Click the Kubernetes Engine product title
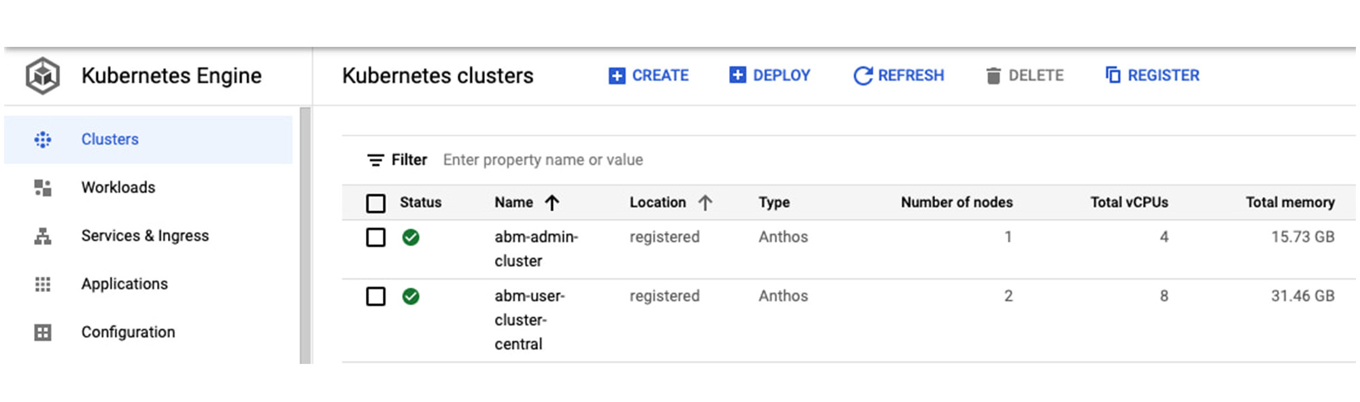Image resolution: width=1360 pixels, height=402 pixels. point(171,75)
